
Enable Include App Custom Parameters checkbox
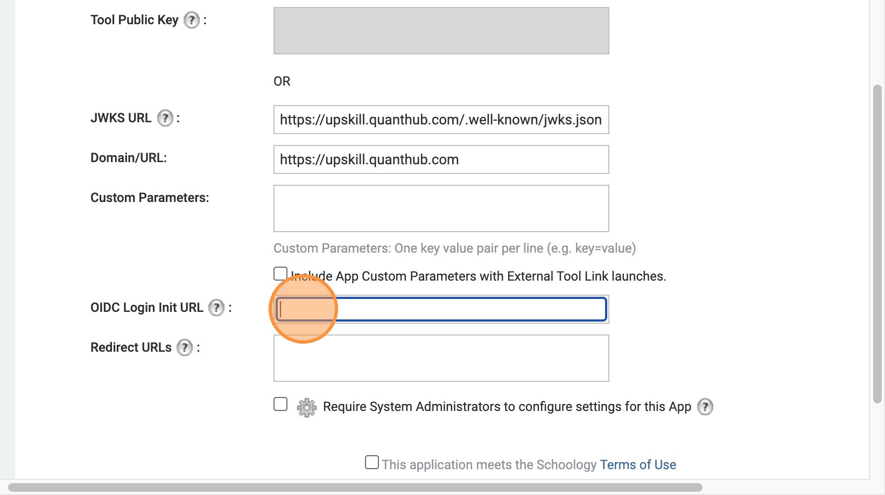(280, 274)
